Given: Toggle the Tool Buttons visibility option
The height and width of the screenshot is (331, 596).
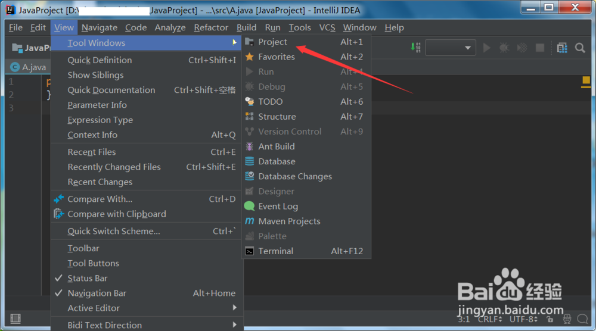Looking at the screenshot, I should pos(147,263).
